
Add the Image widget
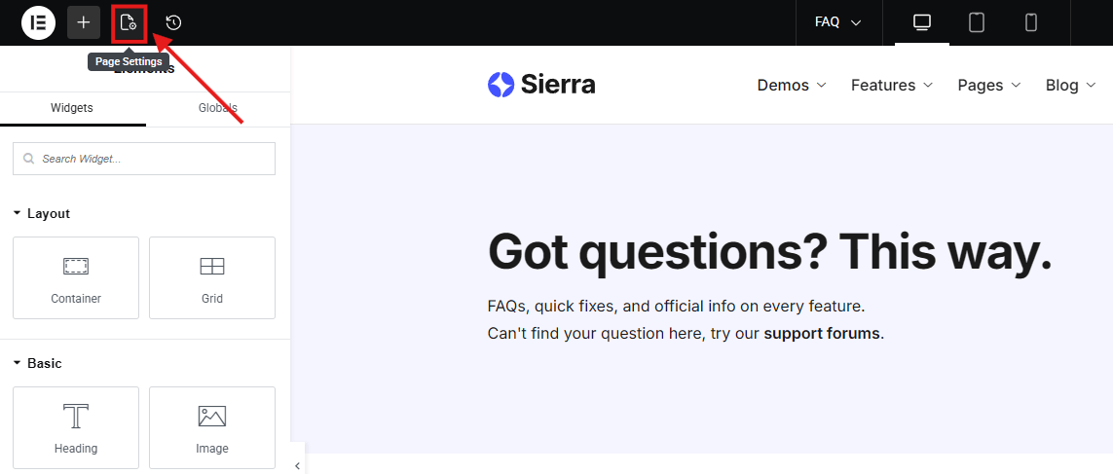coord(212,427)
